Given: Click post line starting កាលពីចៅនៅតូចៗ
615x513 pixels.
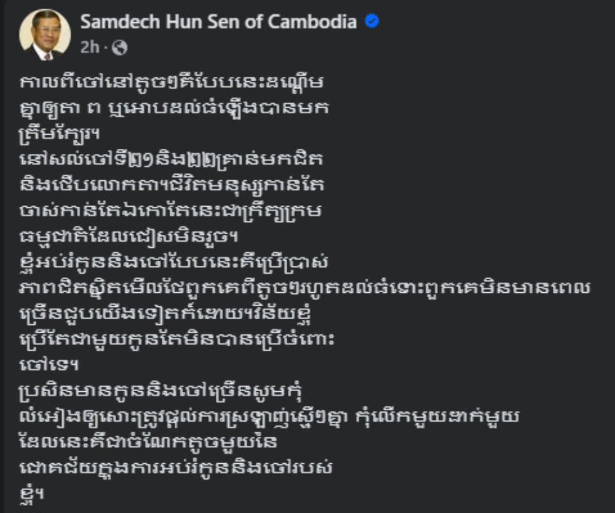Looking at the screenshot, I should (172, 82).
